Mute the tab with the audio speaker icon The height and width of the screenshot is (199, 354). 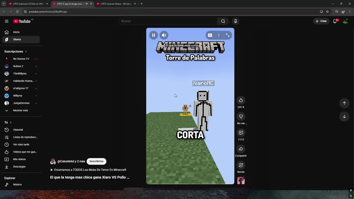pyautogui.click(x=87, y=4)
